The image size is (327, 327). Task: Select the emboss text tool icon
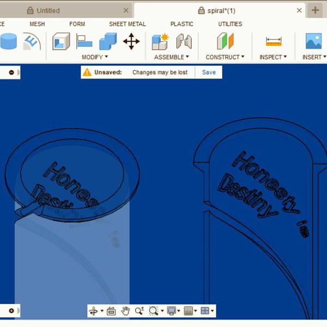[32, 41]
